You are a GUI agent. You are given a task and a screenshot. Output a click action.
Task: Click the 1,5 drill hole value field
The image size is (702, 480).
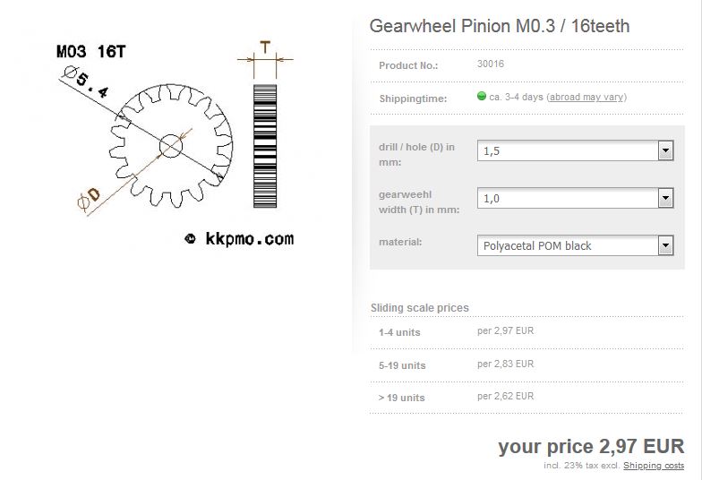pos(575,150)
